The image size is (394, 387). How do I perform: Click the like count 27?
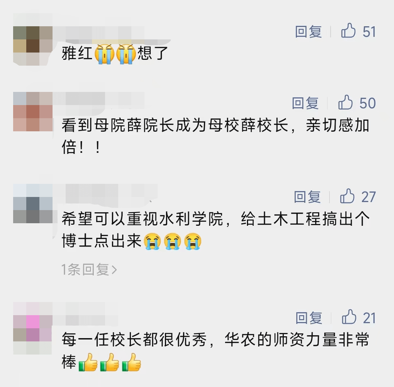(x=368, y=197)
